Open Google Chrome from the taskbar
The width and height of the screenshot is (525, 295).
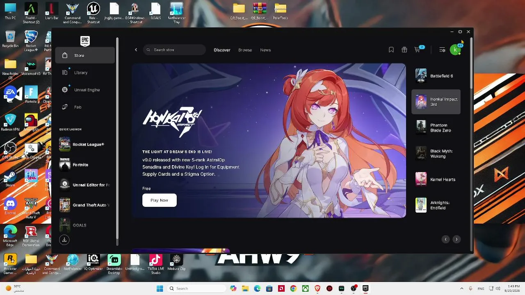[293, 288]
